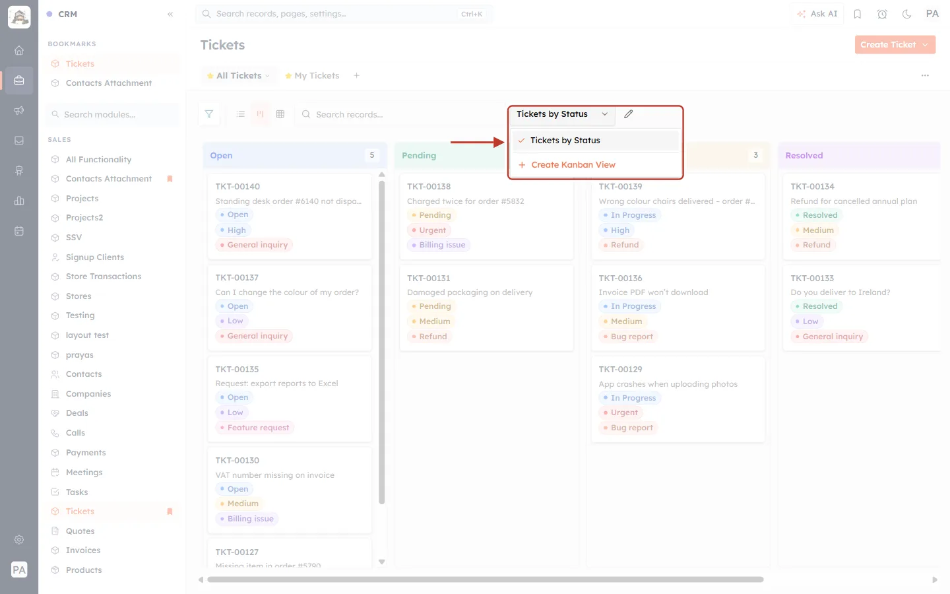Open the megaphone marketing icon in left rail
The height and width of the screenshot is (594, 950).
[x=19, y=110]
